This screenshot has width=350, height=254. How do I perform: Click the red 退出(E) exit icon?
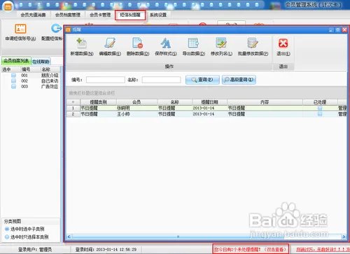[x=283, y=43]
